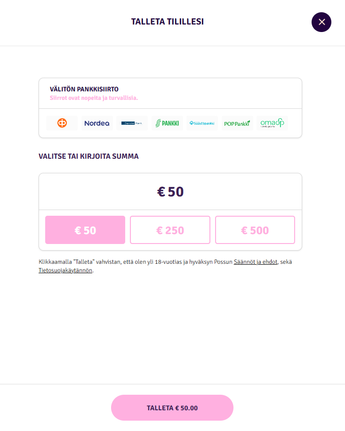Click the Talleta tilillesi title
This screenshot has height=431, width=345.
[x=167, y=22]
